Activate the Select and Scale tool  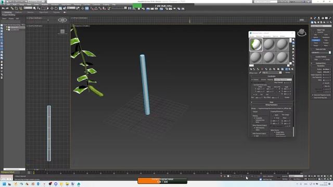coord(60,8)
